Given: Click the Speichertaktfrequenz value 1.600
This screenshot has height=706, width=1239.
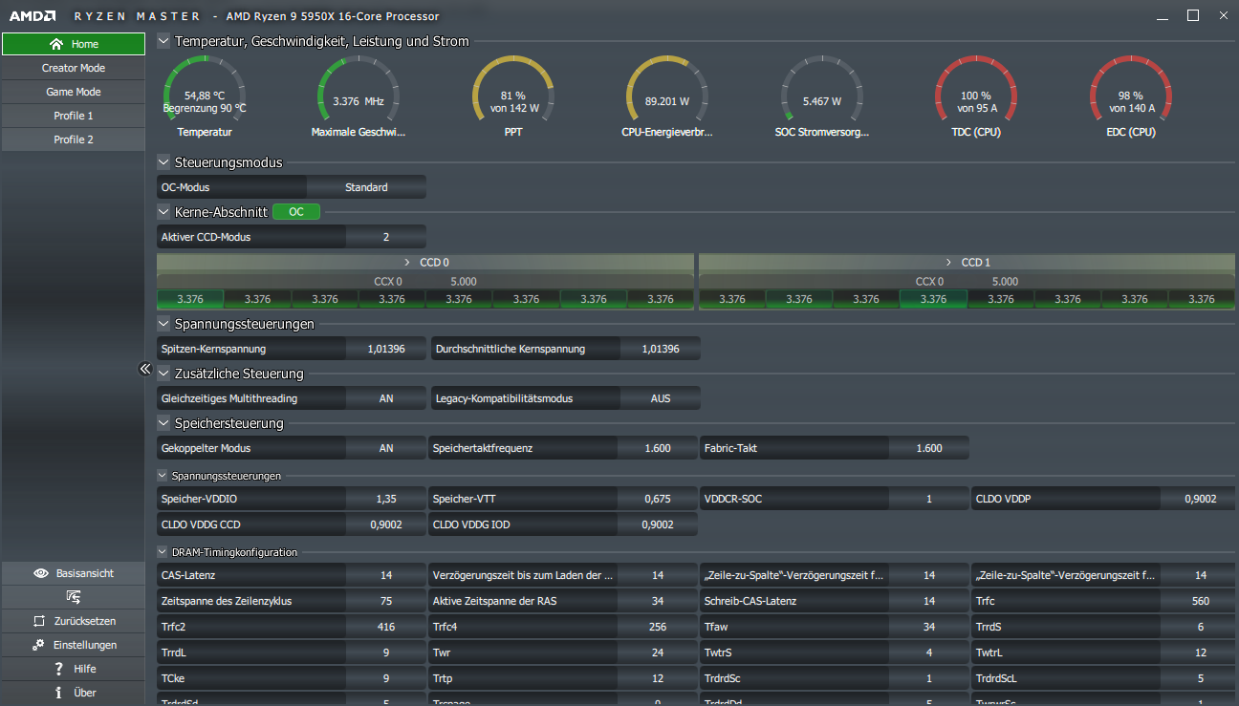Looking at the screenshot, I should point(658,448).
